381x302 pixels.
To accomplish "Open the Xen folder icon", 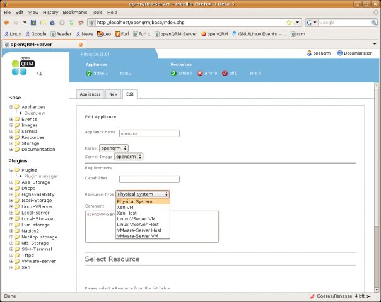I will (x=17, y=267).
